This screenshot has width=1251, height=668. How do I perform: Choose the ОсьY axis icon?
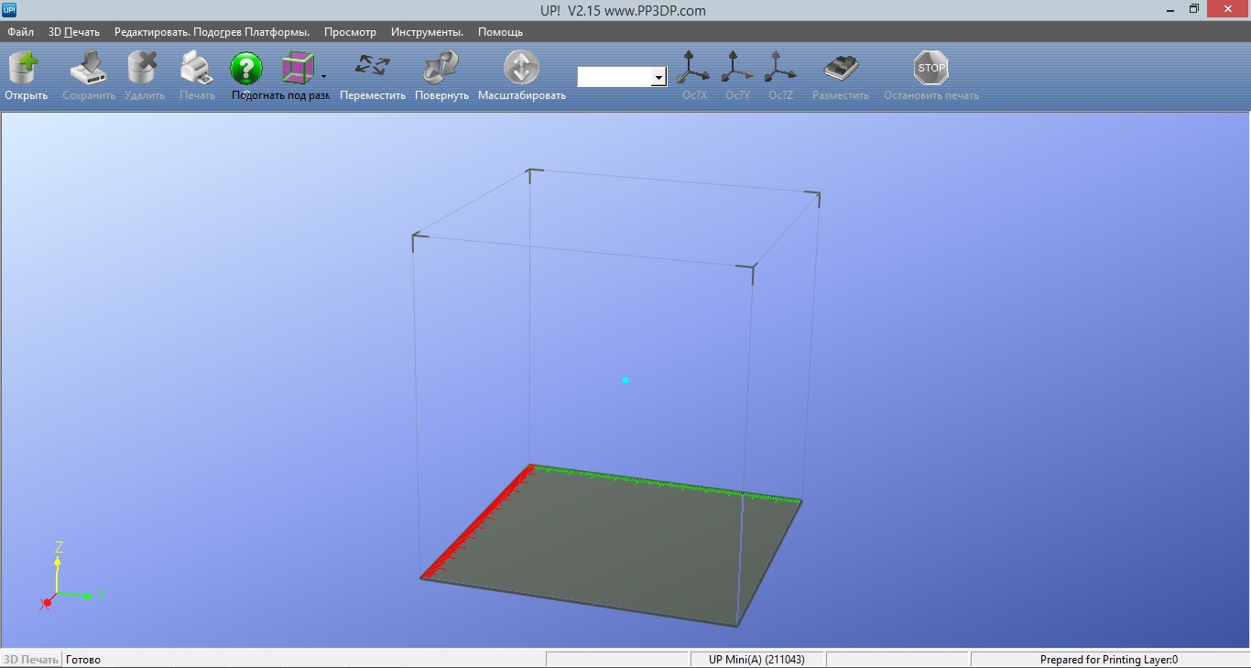[737, 69]
